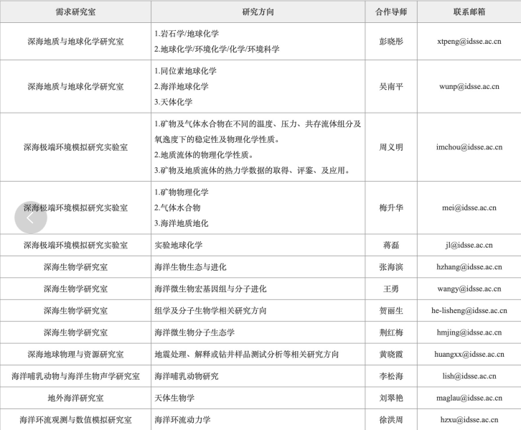Select advisor name 贺丽生
Screen dimensions: 521x430
coord(391,311)
